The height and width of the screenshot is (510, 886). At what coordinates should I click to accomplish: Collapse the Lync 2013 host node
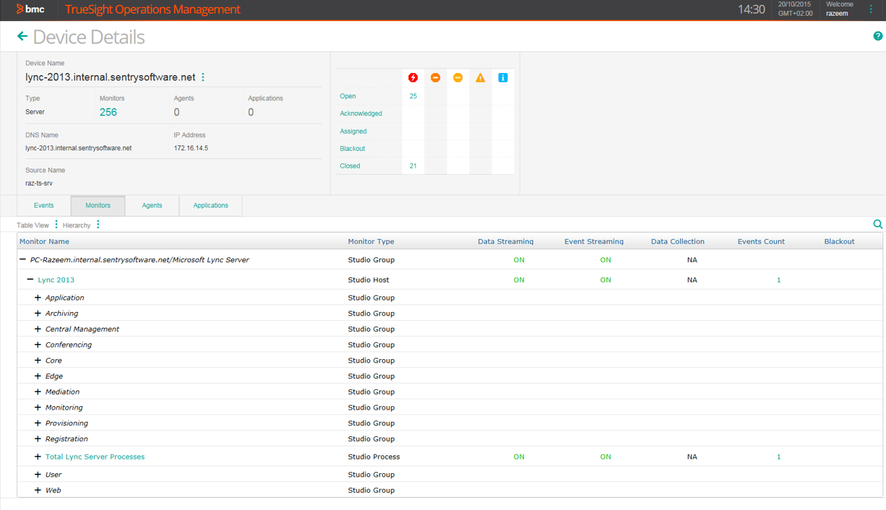pyautogui.click(x=30, y=279)
